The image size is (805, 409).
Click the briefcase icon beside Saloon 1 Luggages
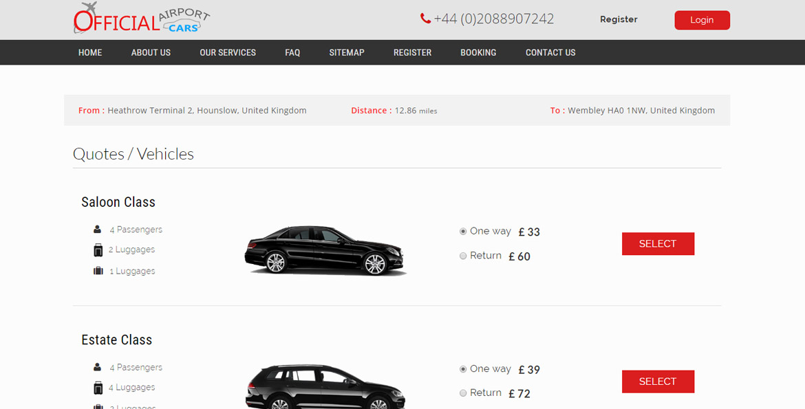98,271
